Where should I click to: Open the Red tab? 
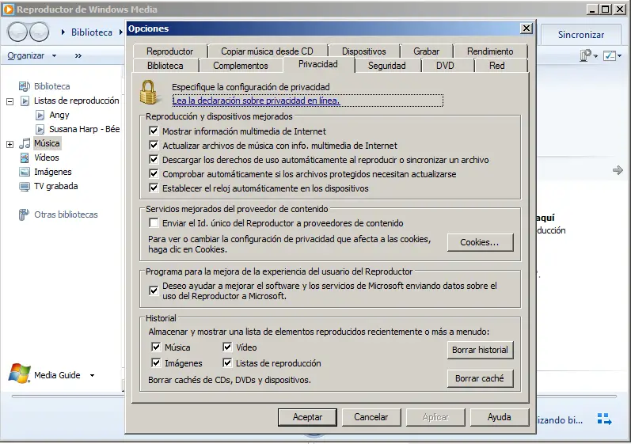point(497,66)
